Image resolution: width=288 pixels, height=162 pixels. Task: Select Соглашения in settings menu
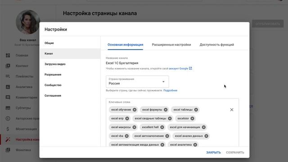tap(70, 95)
